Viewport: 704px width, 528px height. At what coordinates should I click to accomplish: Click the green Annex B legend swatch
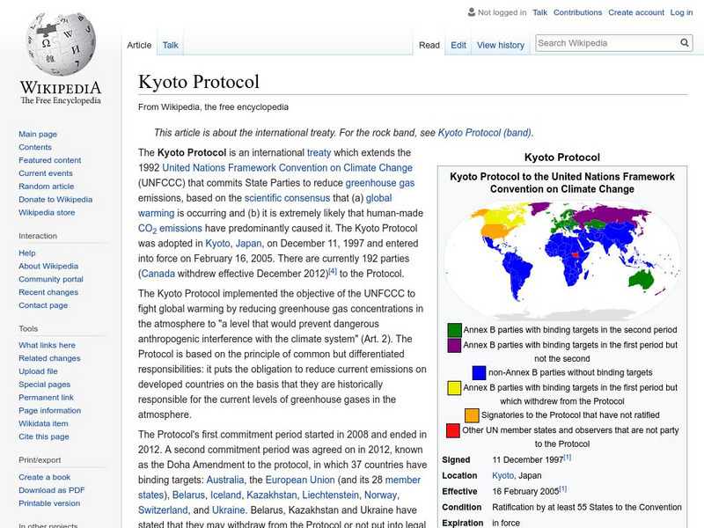coord(454,330)
